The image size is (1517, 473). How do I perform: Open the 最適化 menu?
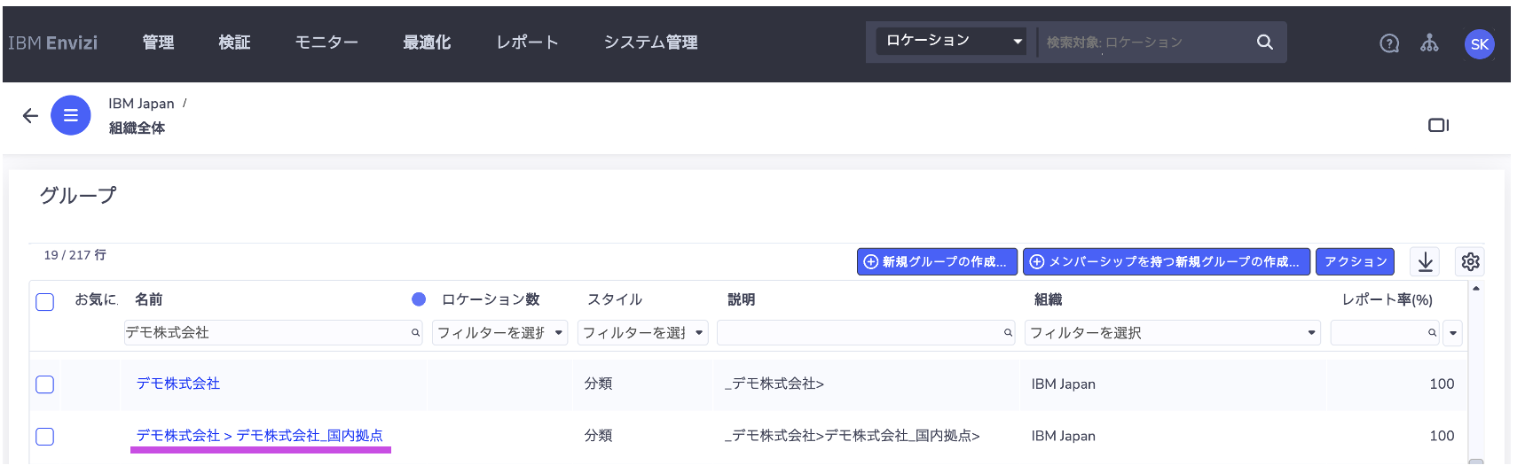[x=427, y=43]
